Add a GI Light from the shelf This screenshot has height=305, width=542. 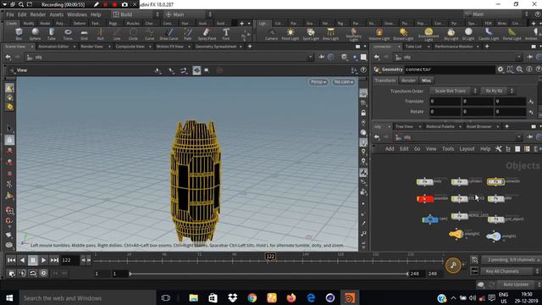click(468, 34)
